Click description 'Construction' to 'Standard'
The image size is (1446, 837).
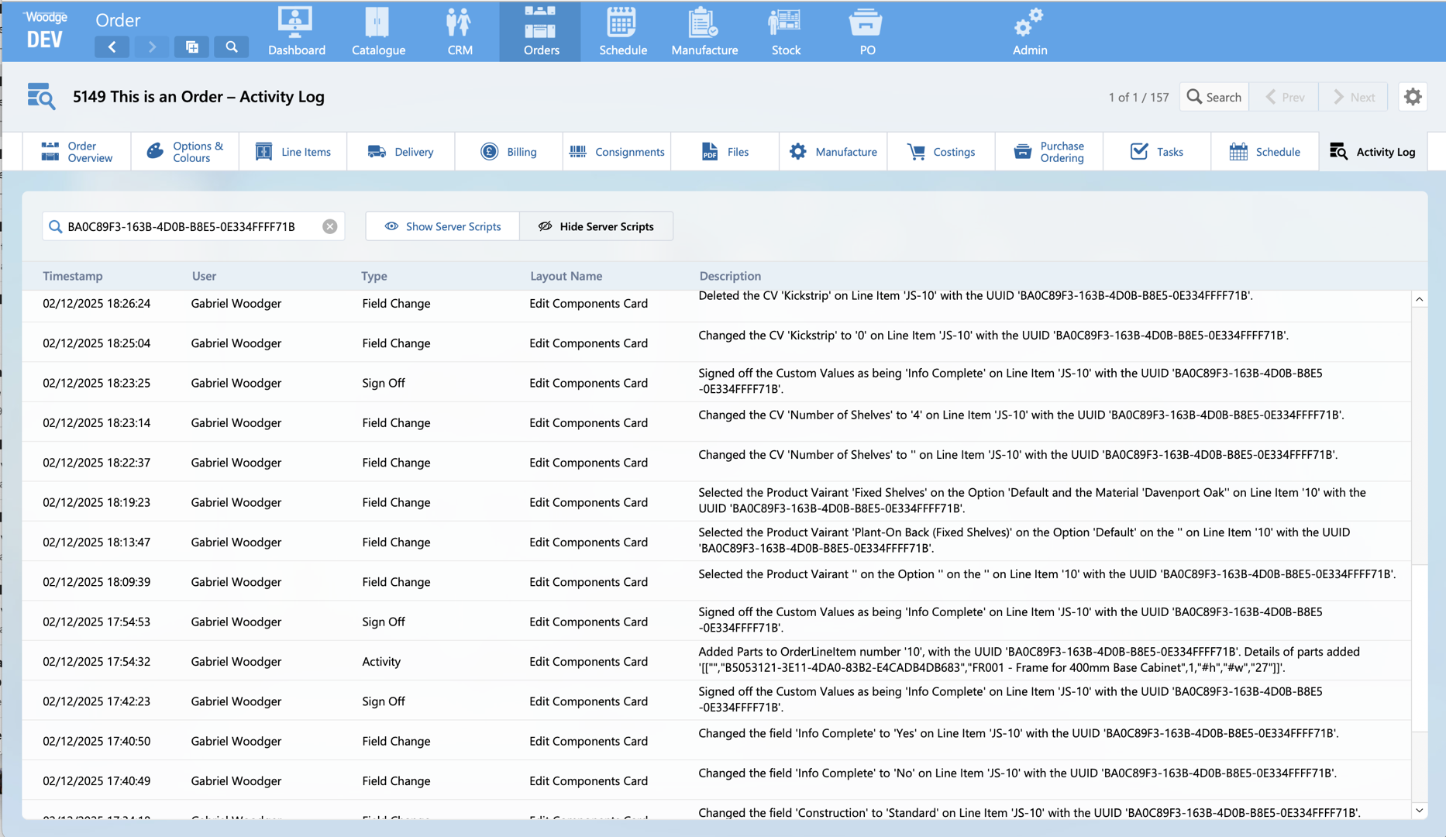(1029, 812)
